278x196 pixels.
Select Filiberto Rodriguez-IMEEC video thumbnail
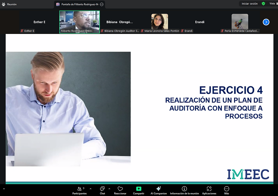click(79, 22)
